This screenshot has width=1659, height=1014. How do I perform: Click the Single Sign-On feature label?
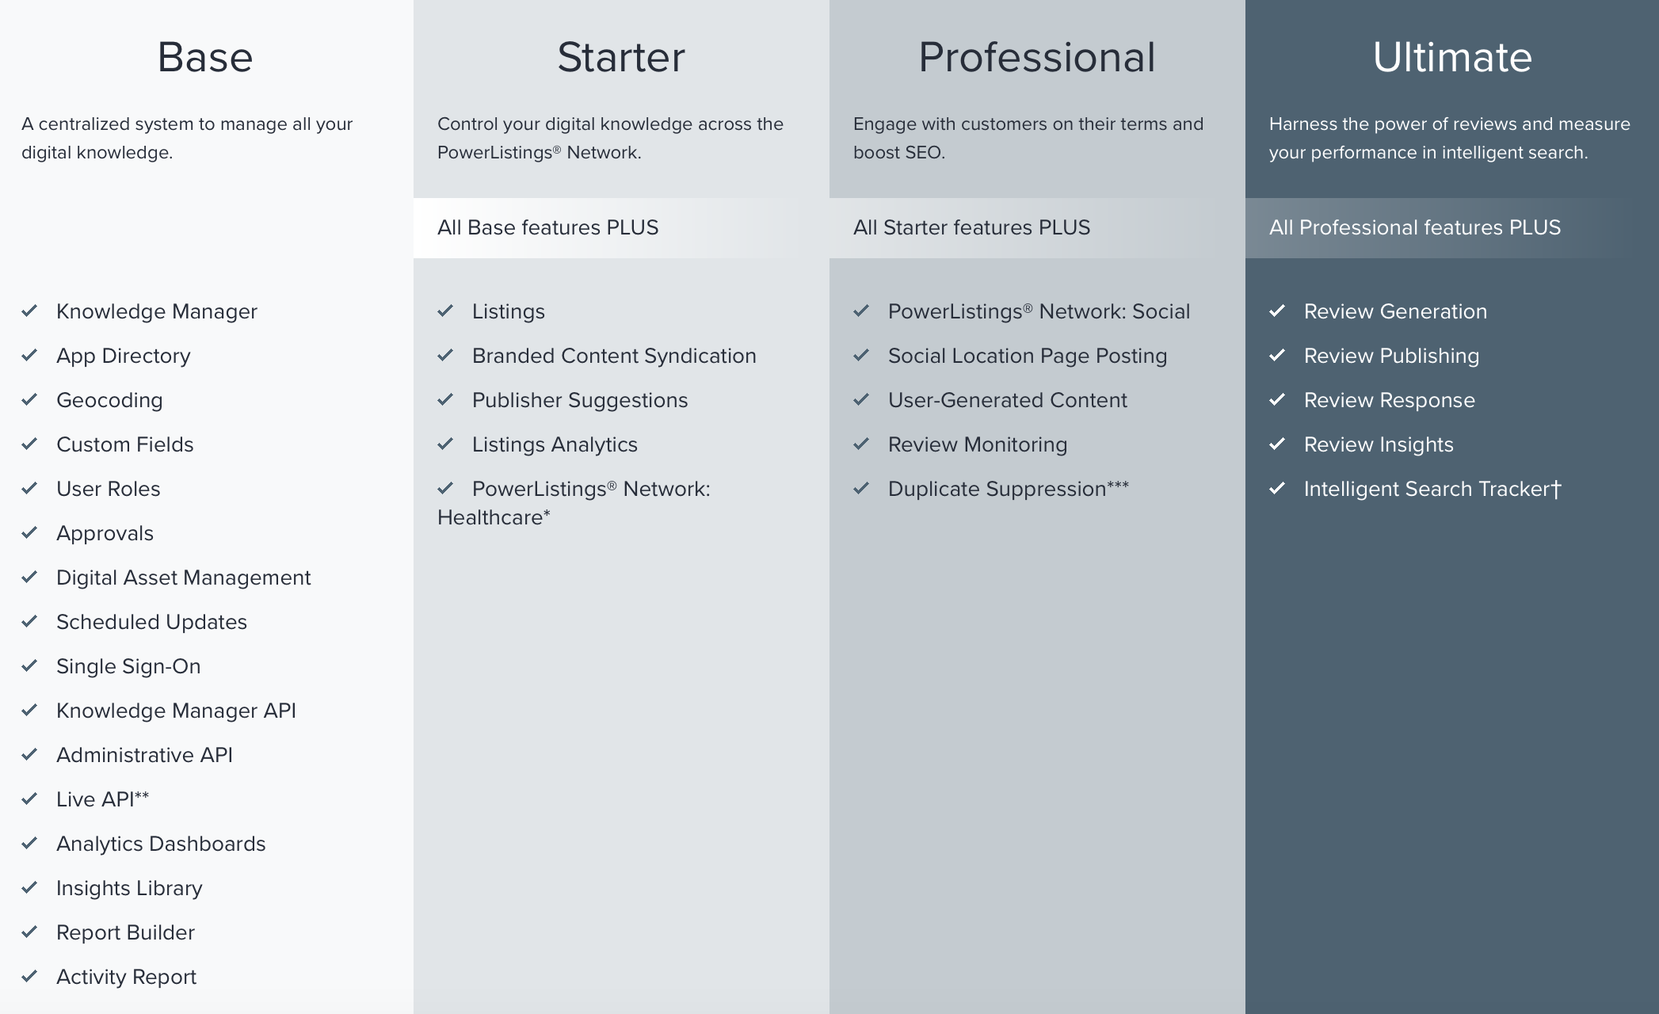point(128,666)
